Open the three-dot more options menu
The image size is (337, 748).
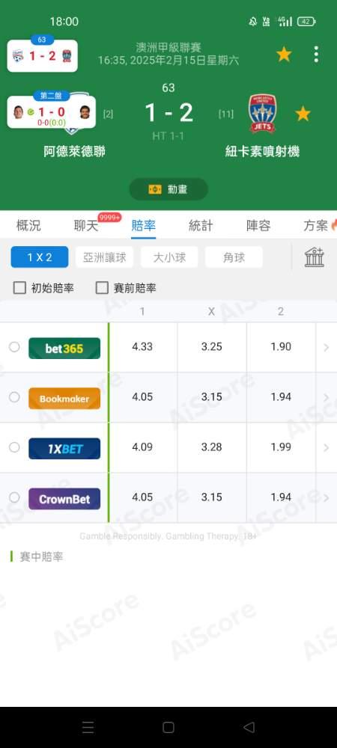pos(316,55)
